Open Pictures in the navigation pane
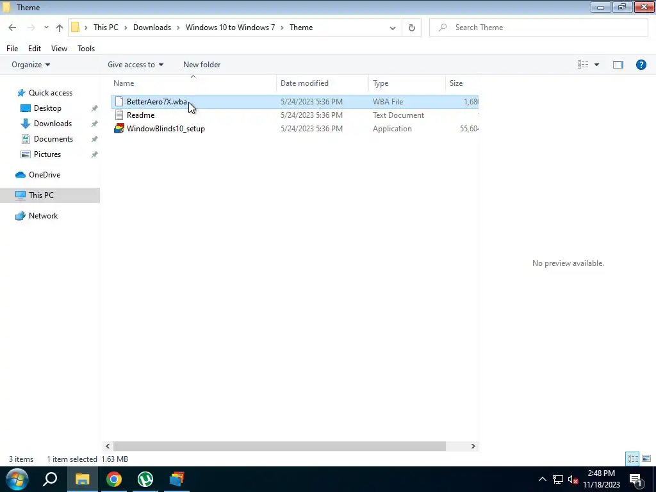The image size is (656, 492). coord(47,154)
